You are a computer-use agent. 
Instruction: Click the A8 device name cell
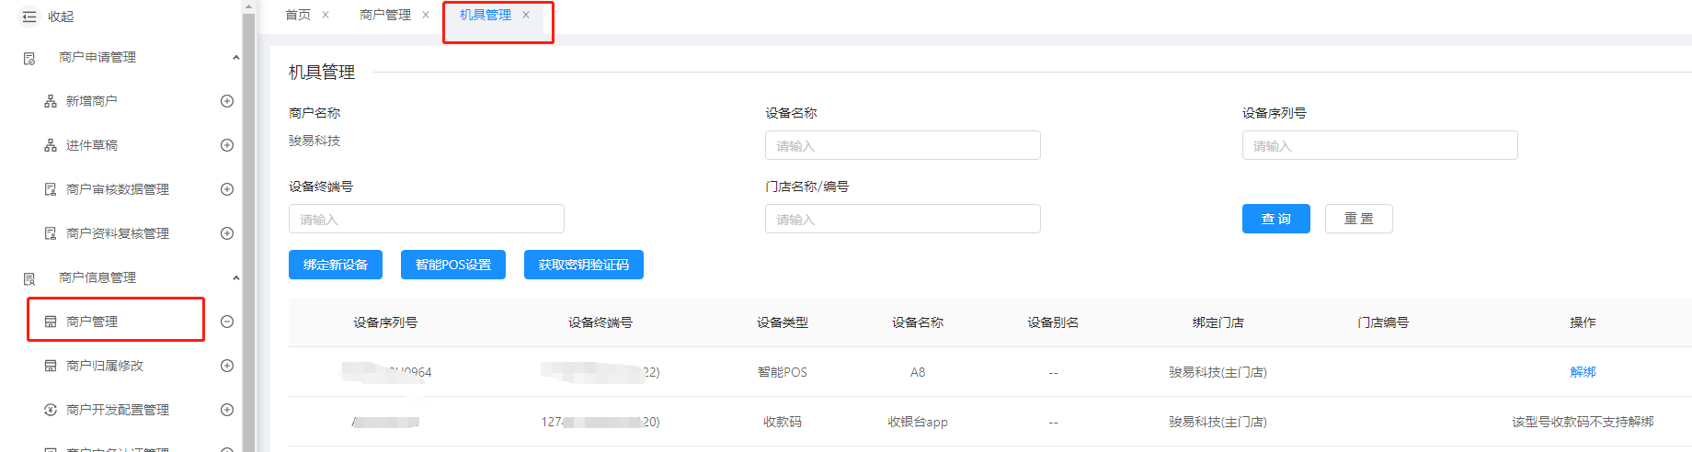tap(918, 372)
